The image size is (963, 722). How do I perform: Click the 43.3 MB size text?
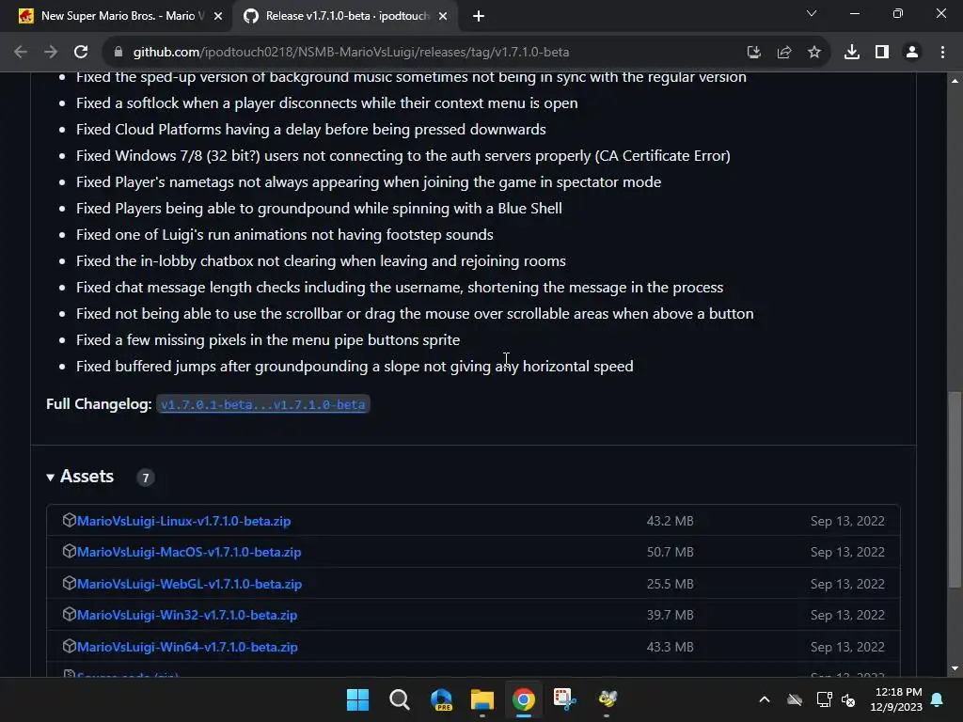point(670,647)
